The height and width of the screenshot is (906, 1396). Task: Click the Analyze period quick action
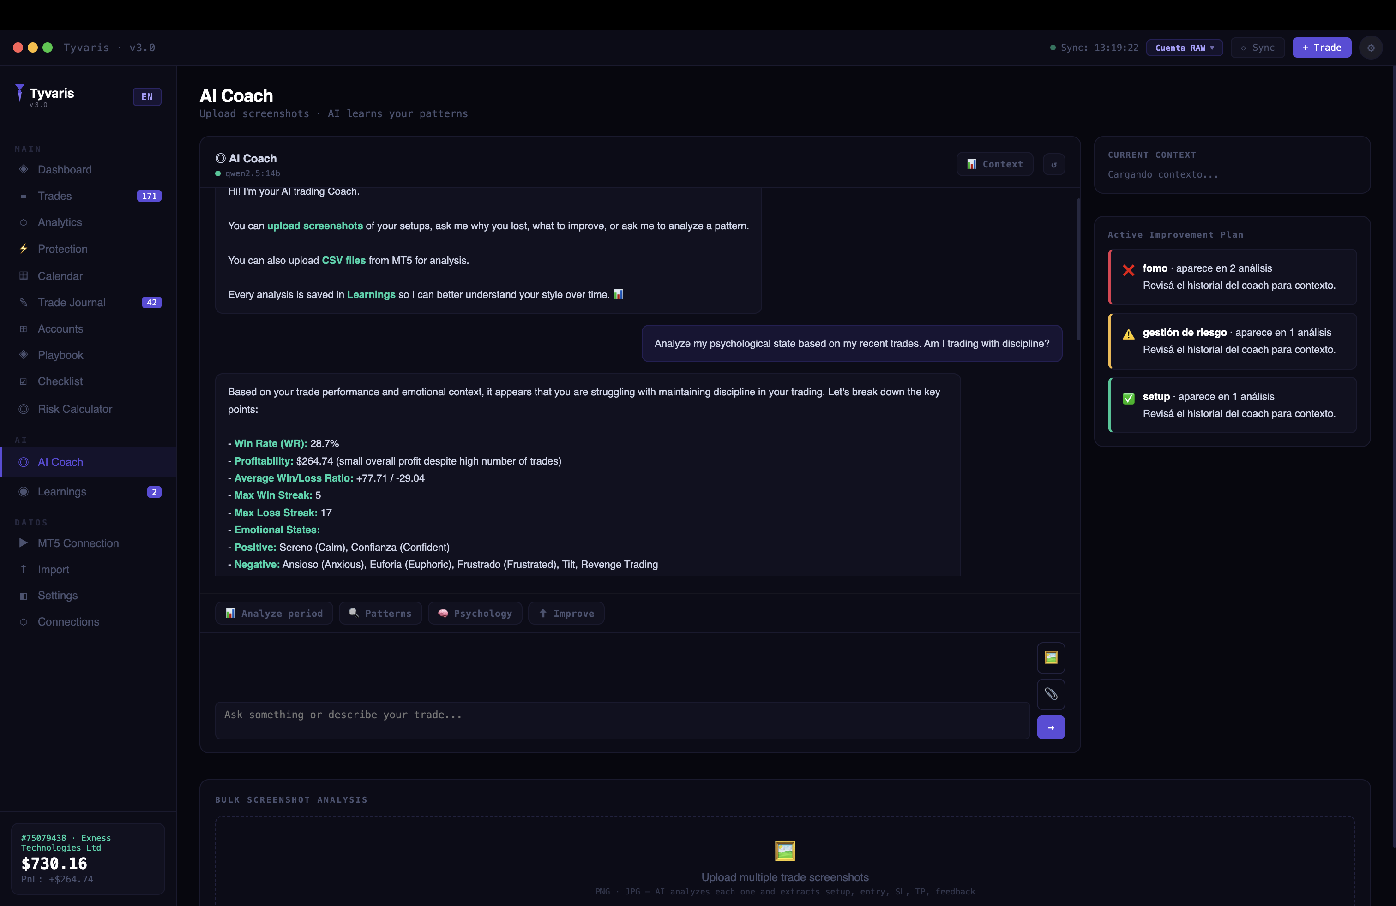click(274, 613)
